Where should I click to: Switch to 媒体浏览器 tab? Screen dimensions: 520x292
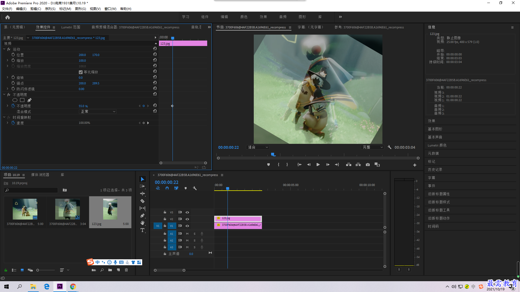[x=40, y=175]
